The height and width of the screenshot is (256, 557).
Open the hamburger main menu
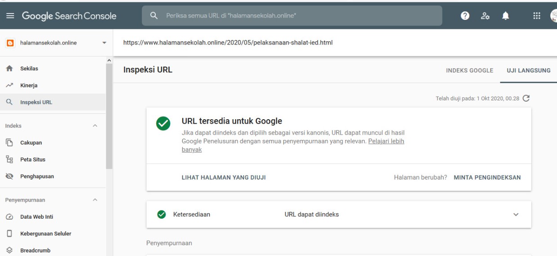9,16
